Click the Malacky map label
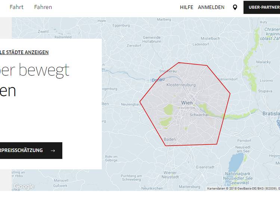Image resolution: width=280 pixels, height=209 pixels. point(264,62)
